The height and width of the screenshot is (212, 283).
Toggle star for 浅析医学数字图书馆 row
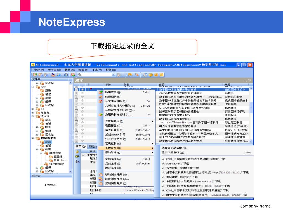point(82,112)
